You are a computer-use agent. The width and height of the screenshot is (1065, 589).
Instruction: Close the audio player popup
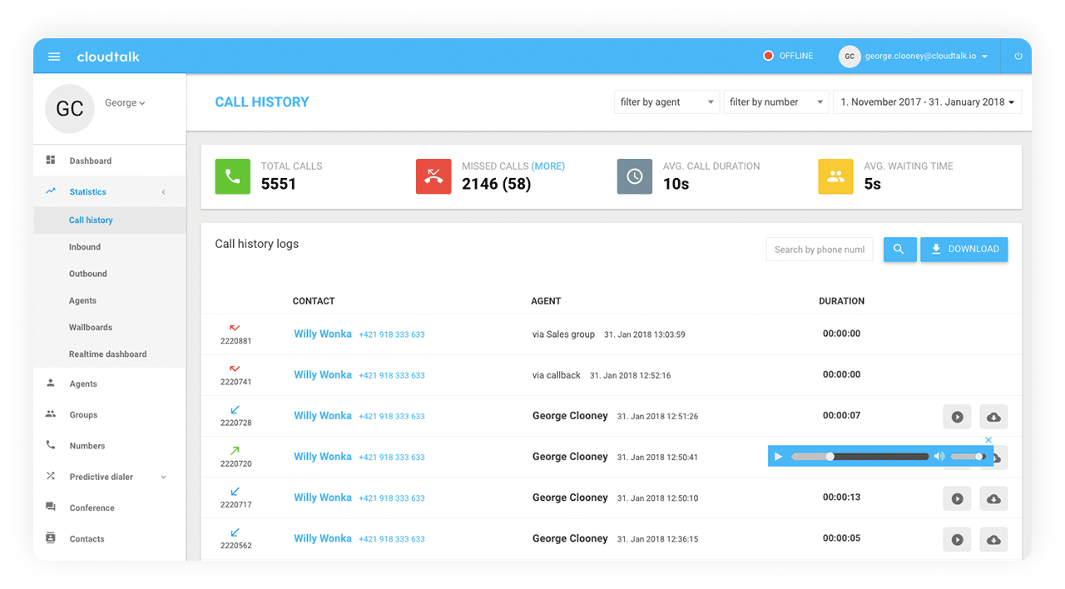[988, 440]
